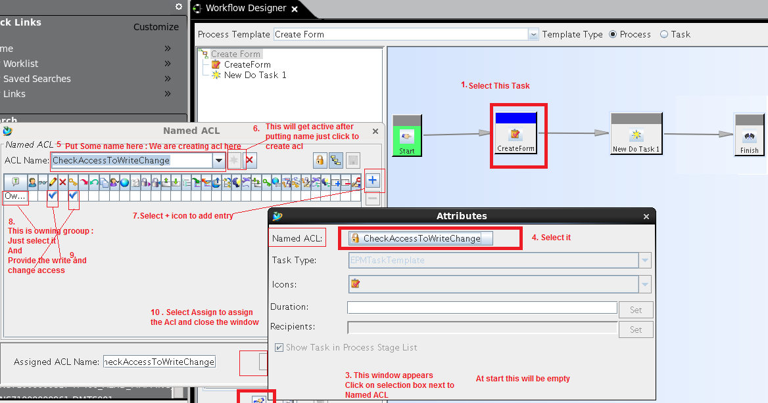The height and width of the screenshot is (403, 768).
Task: Open the Icons dropdown in Attributes window
Action: pyautogui.click(x=645, y=284)
